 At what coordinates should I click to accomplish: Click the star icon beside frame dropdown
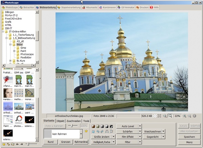pyautogui.click(x=86, y=131)
